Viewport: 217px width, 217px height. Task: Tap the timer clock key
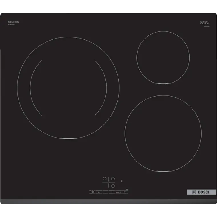tap(125, 192)
